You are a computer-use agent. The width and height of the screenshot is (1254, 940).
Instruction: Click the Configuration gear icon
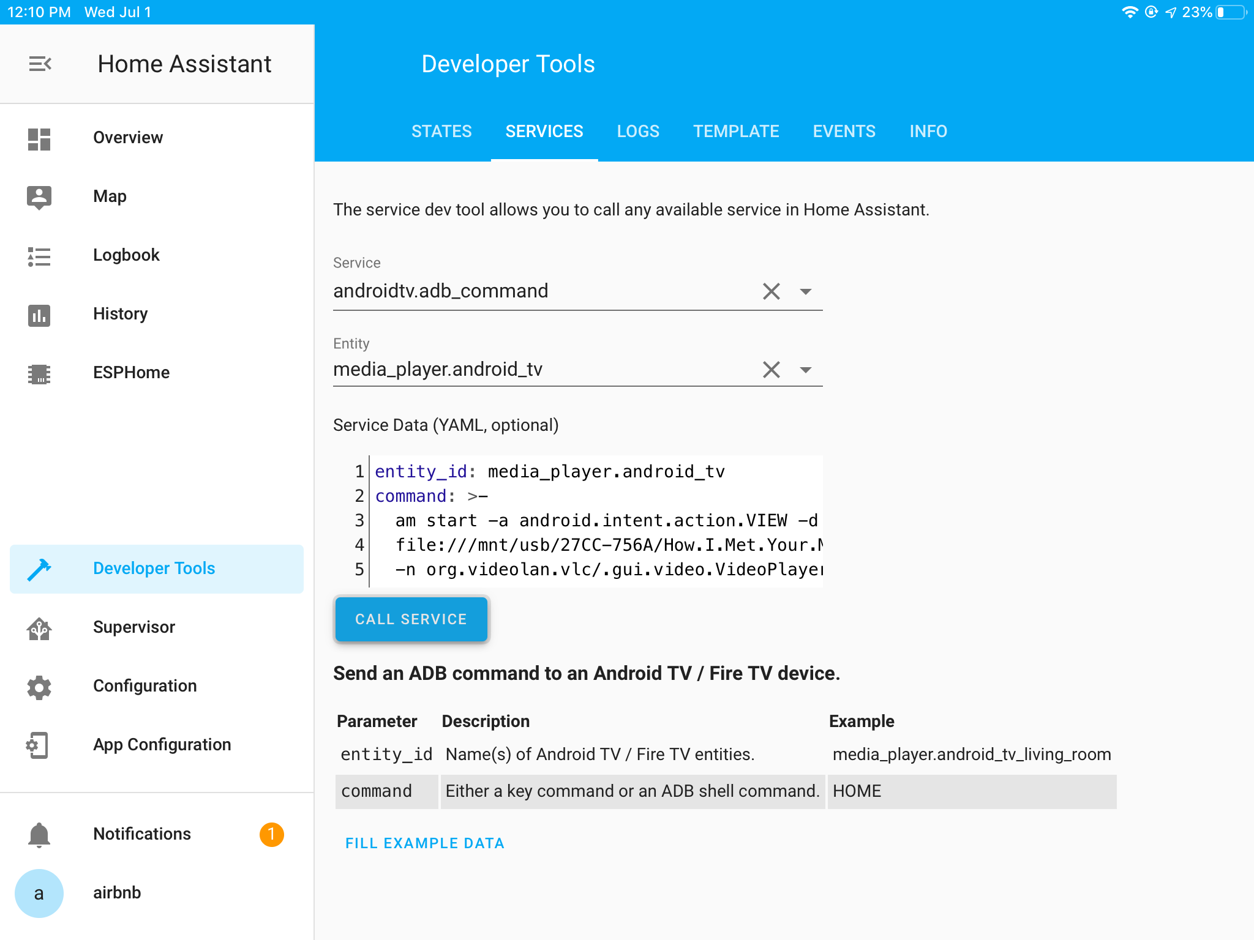tap(39, 687)
